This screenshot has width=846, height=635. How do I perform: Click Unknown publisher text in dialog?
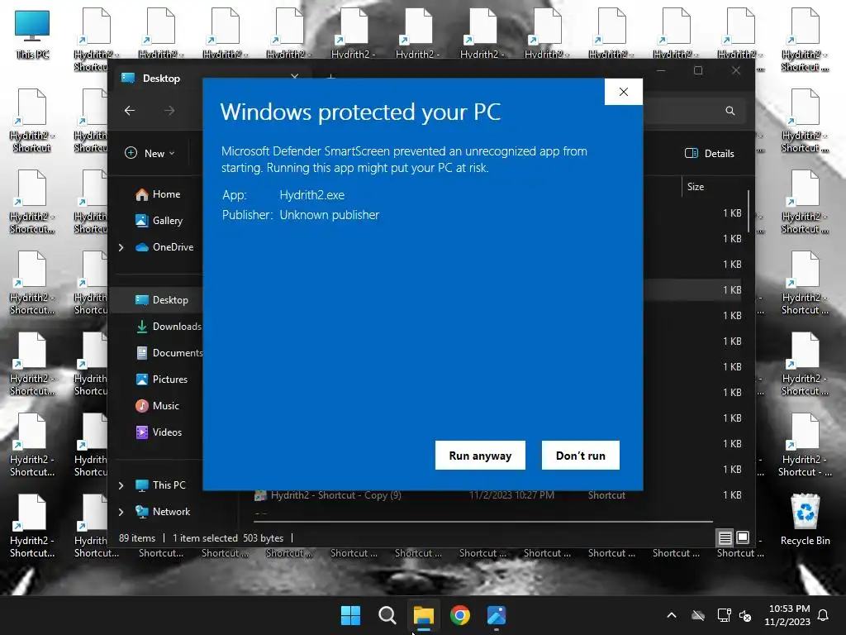[x=329, y=215]
